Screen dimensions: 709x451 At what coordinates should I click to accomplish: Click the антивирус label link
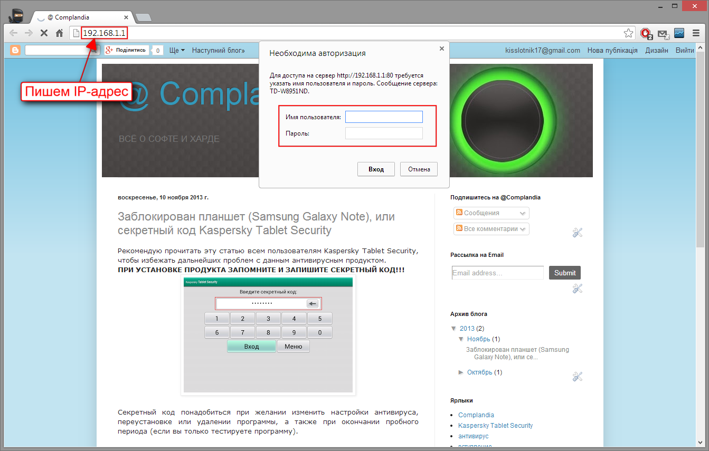(474, 436)
